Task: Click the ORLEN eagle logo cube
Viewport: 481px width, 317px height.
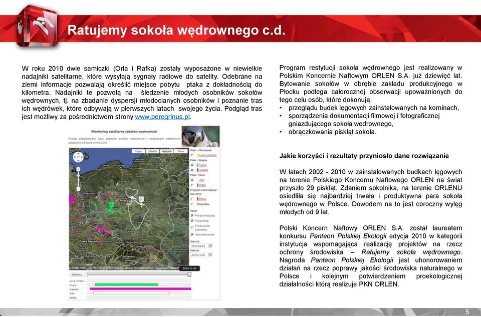Action: (38, 27)
